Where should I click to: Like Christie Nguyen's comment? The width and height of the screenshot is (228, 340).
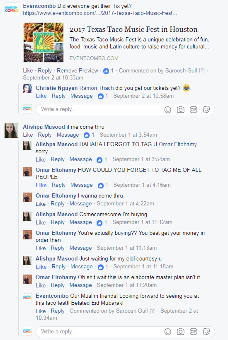pyautogui.click(x=41, y=96)
